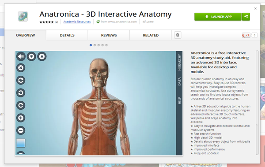This screenshot has height=167, width=265.
Task: Select the fifth screenshot dot indicator
Action: tap(106, 45)
